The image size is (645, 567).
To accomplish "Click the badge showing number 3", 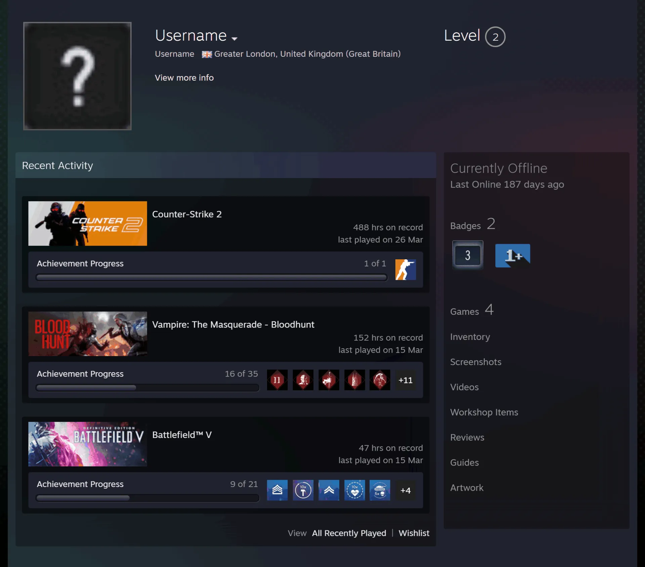I will pyautogui.click(x=468, y=255).
